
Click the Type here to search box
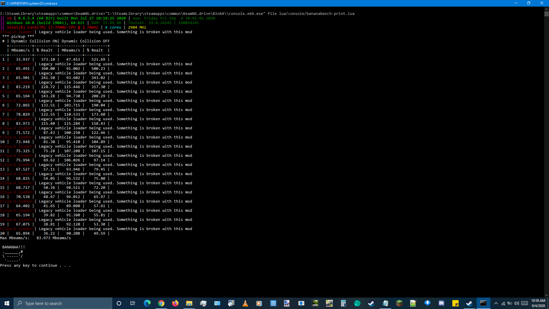pyautogui.click(x=63, y=303)
